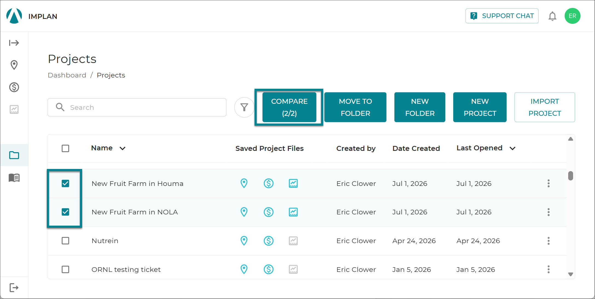Click the Date Created column header

416,148
